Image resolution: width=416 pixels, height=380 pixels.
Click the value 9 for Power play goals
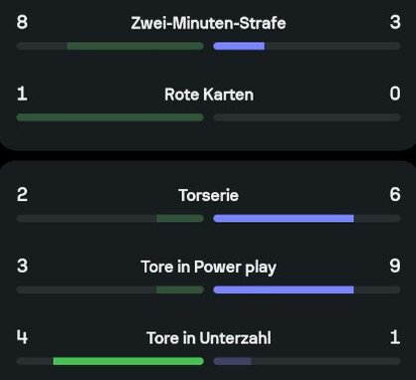pos(395,266)
